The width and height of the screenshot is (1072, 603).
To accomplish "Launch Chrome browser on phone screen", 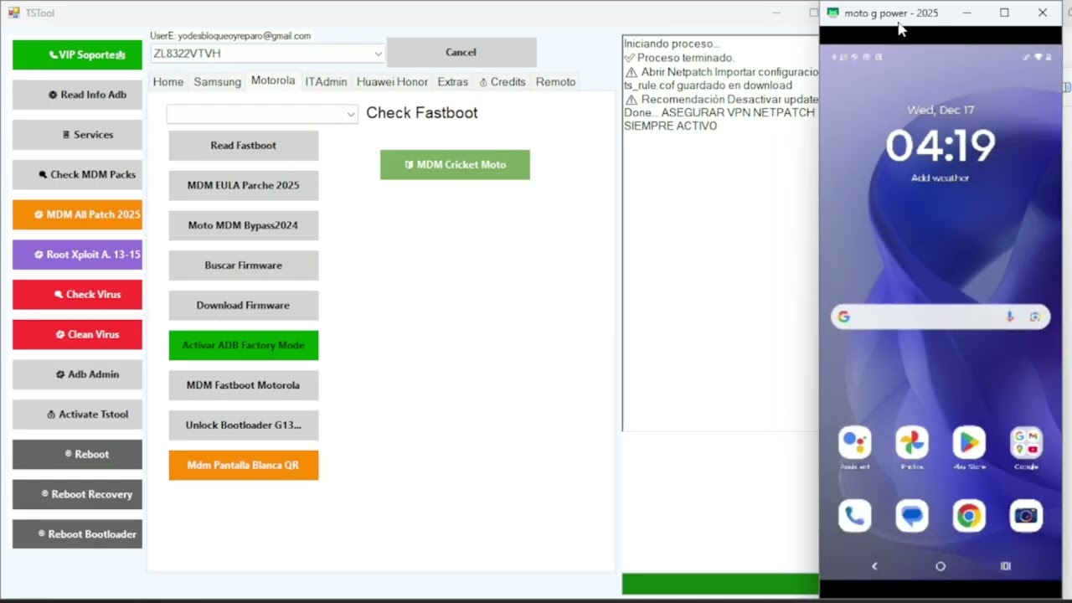I will click(x=969, y=516).
